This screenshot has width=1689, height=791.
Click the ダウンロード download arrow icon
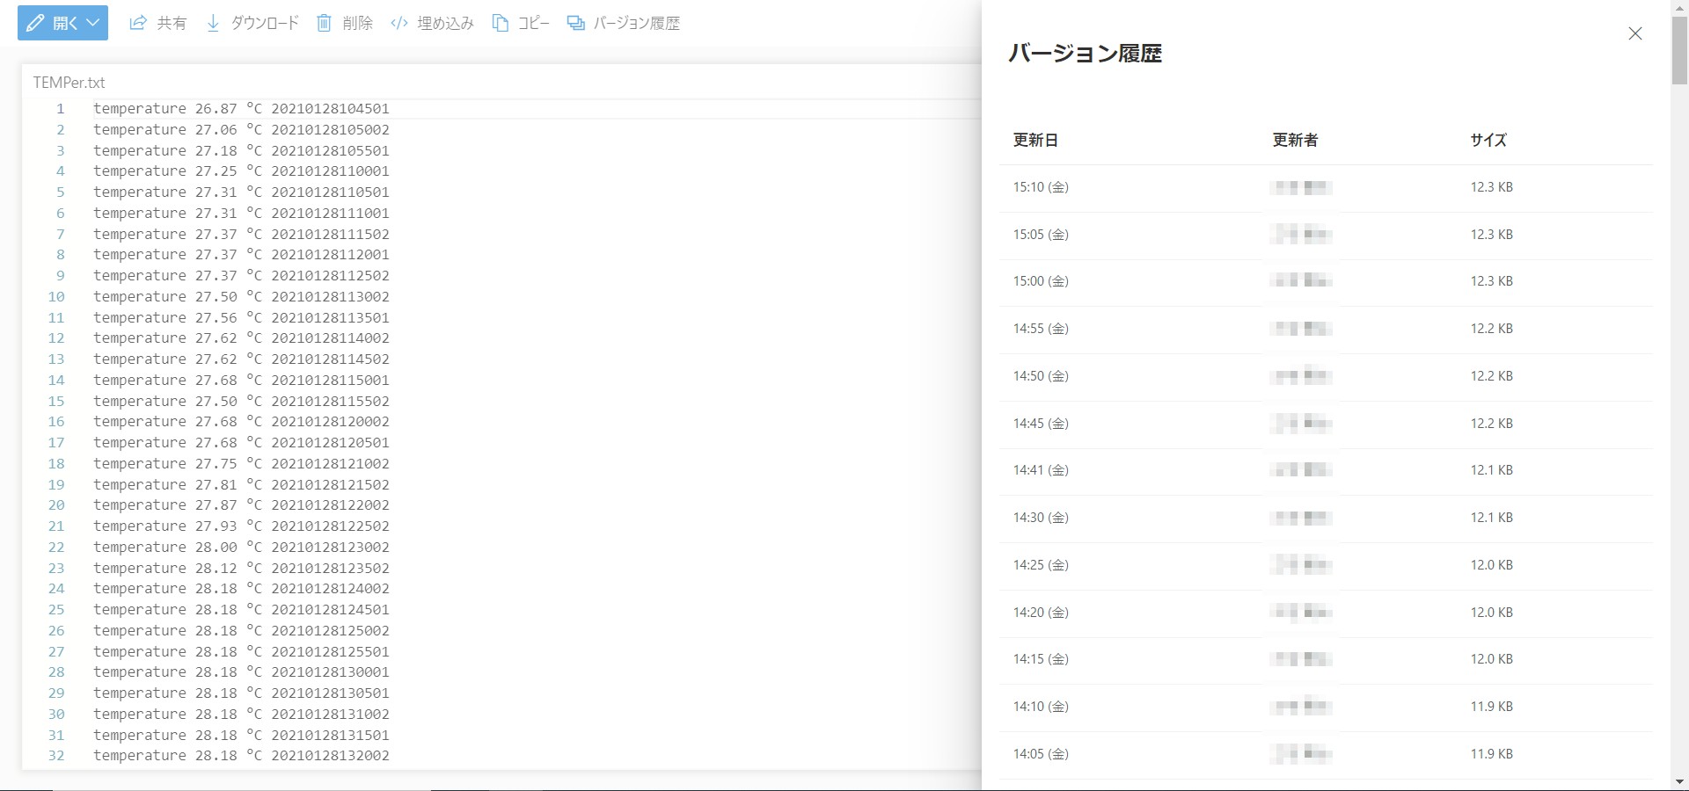[213, 24]
